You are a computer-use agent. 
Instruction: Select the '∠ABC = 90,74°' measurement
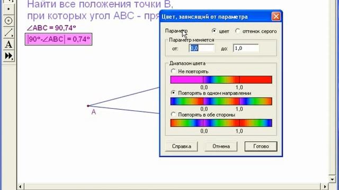(x=51, y=28)
